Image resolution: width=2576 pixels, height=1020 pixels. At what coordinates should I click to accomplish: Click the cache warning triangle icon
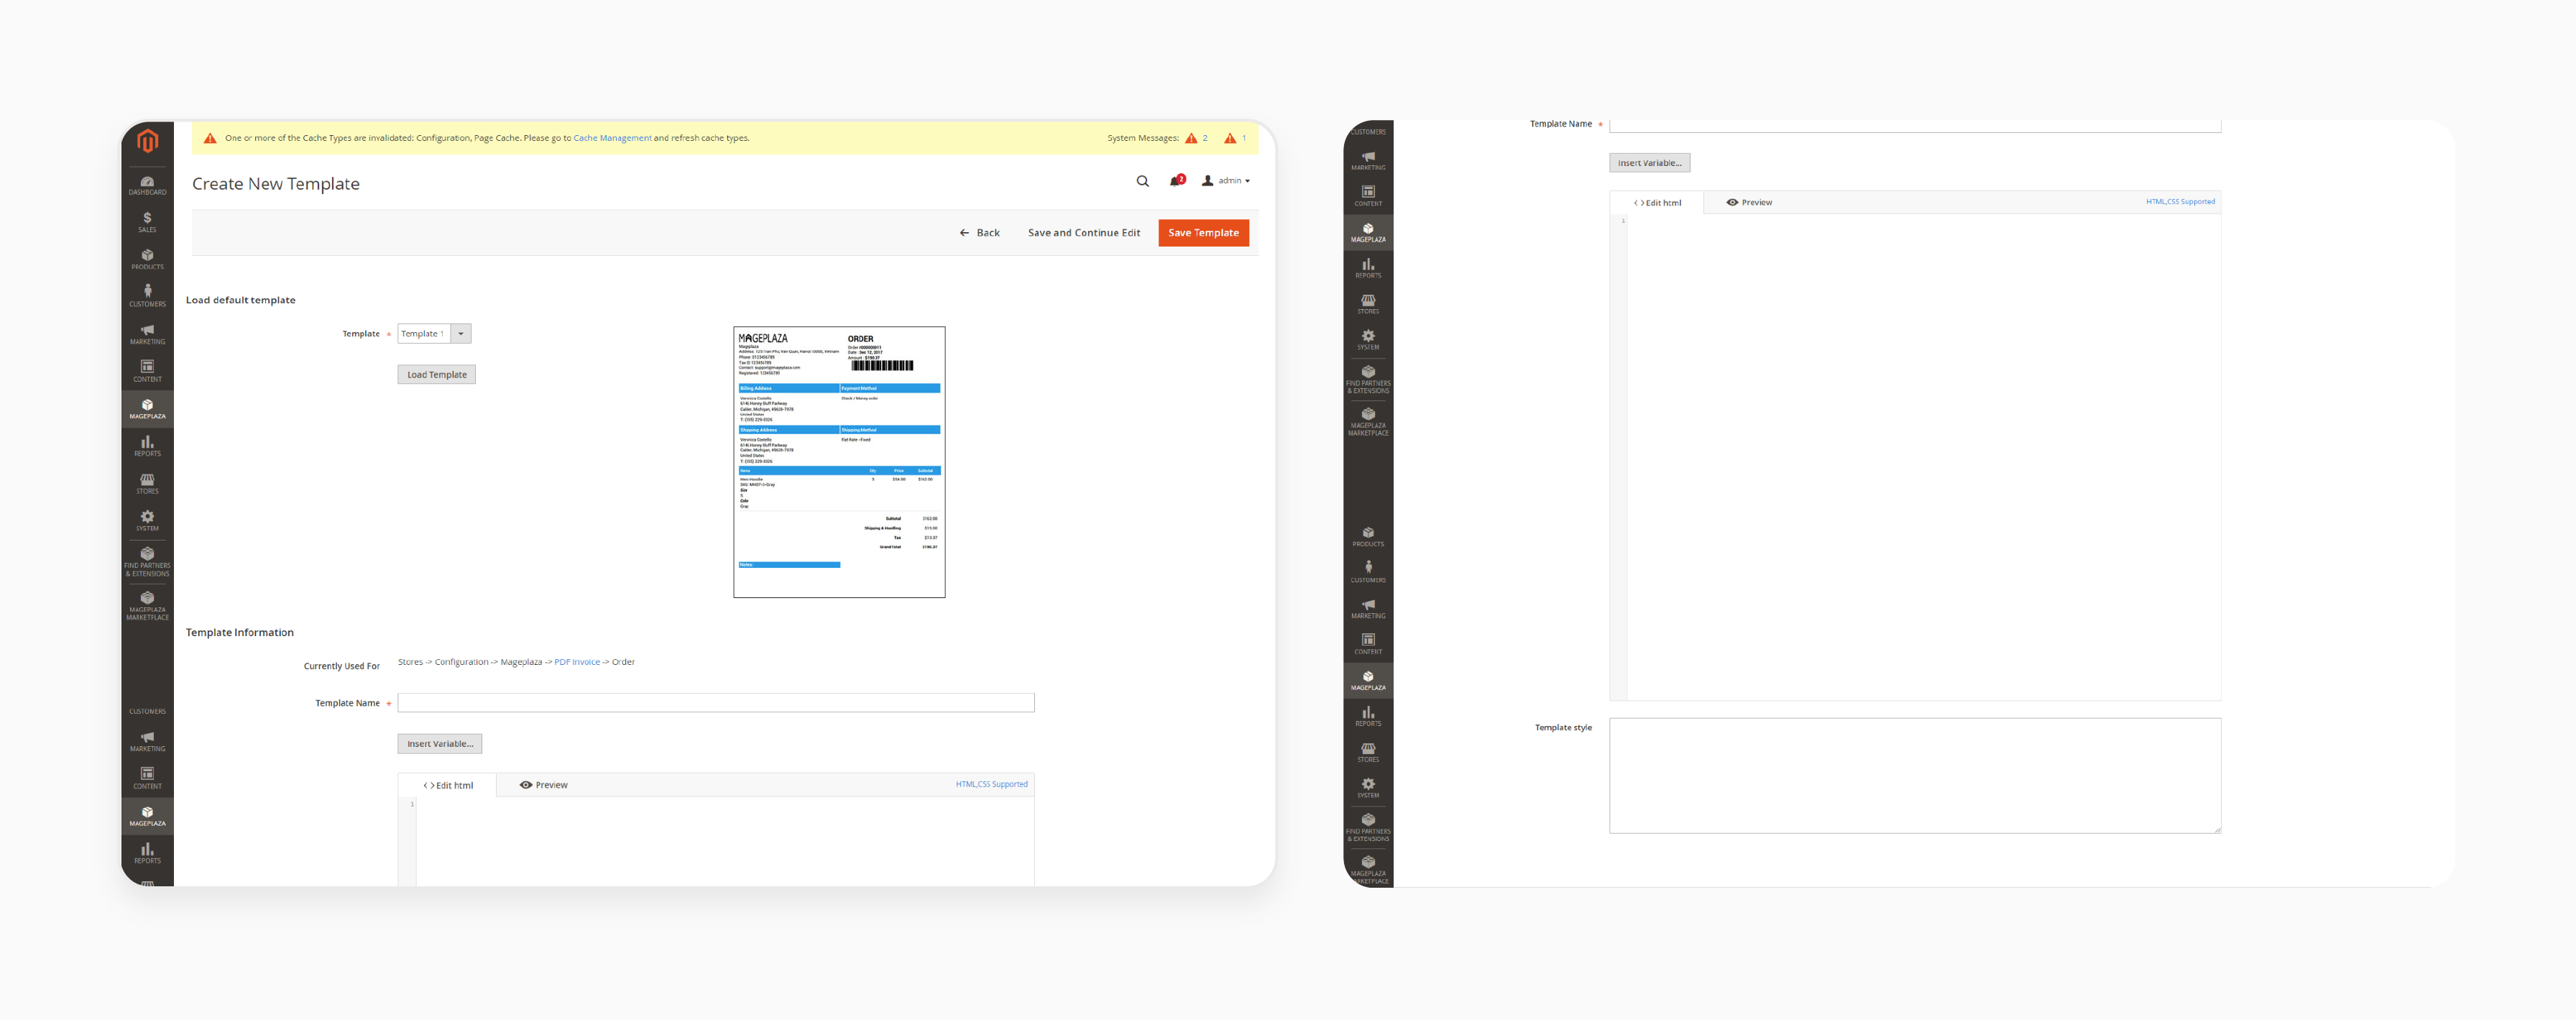pyautogui.click(x=210, y=138)
